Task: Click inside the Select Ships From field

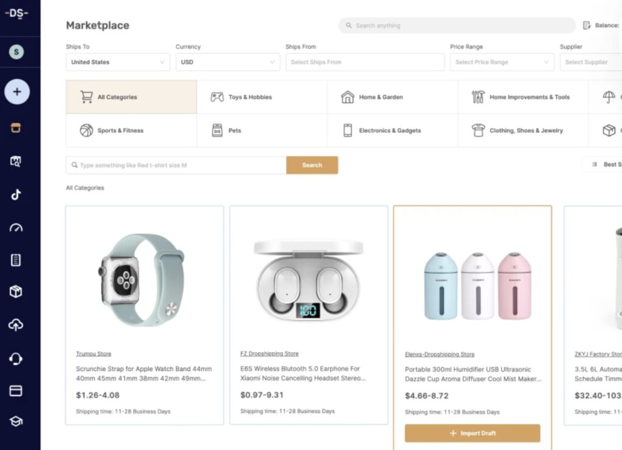Action: [x=364, y=62]
